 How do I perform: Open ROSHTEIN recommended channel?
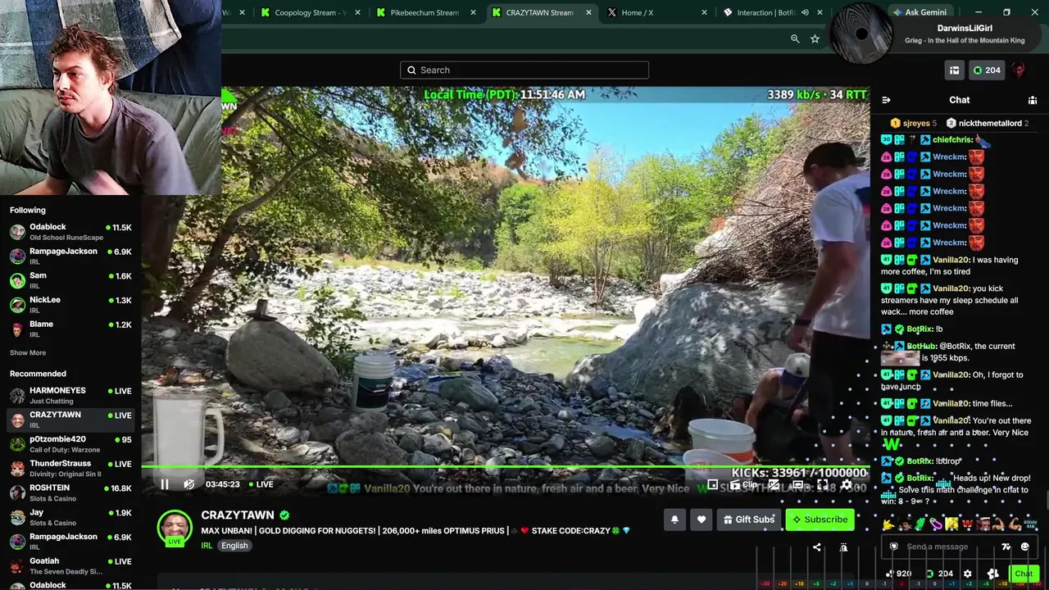[x=70, y=492]
